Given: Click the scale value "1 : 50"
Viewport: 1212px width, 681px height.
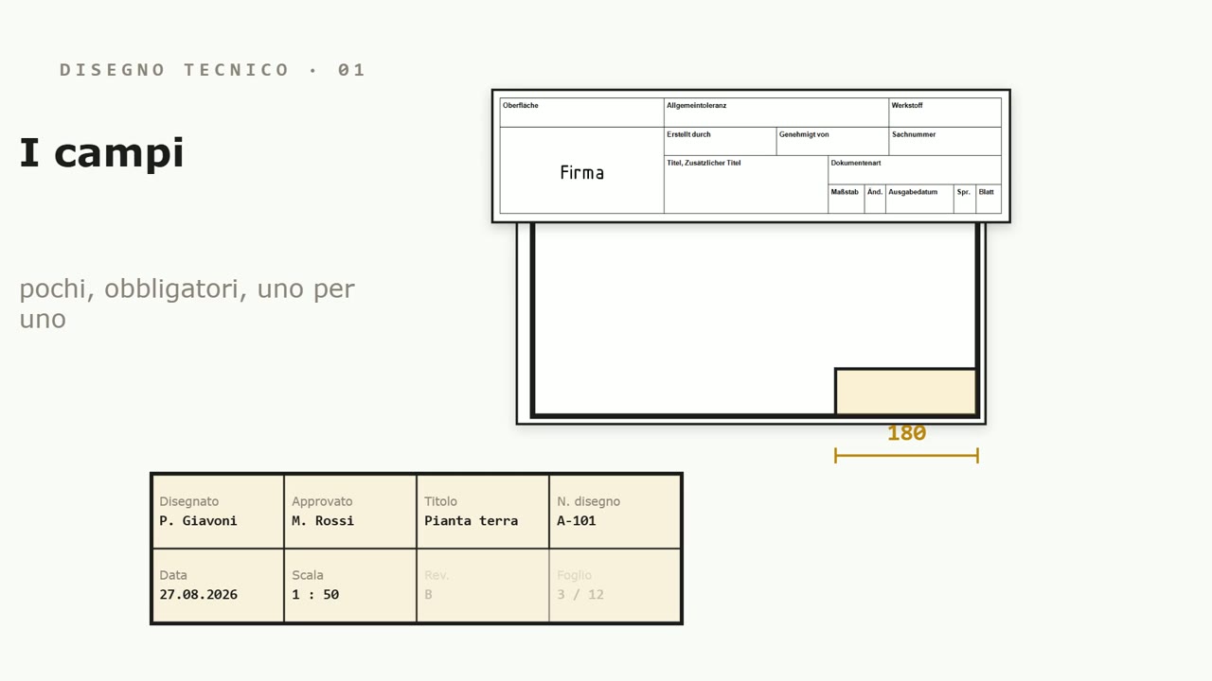Looking at the screenshot, I should (x=315, y=595).
